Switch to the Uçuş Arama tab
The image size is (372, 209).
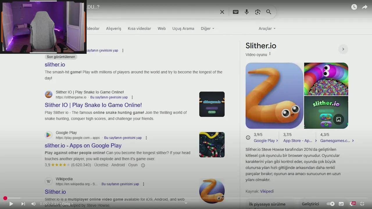pos(183,28)
